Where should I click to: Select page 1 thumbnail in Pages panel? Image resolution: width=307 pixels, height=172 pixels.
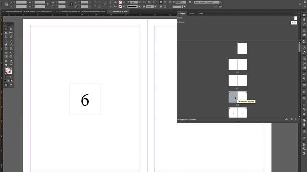[x=242, y=48]
